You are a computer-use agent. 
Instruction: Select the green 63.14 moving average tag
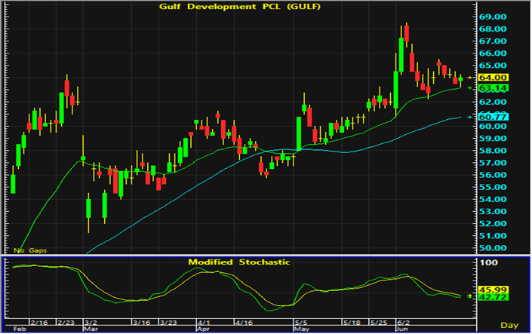[x=493, y=88]
